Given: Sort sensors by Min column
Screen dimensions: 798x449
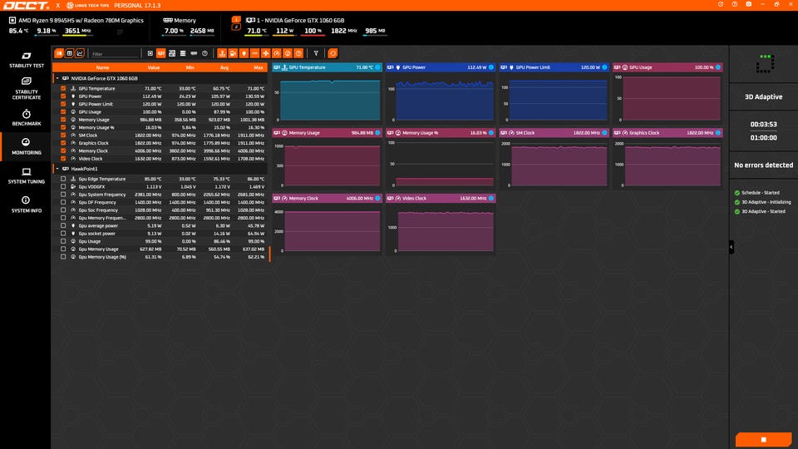Looking at the screenshot, I should click(190, 67).
